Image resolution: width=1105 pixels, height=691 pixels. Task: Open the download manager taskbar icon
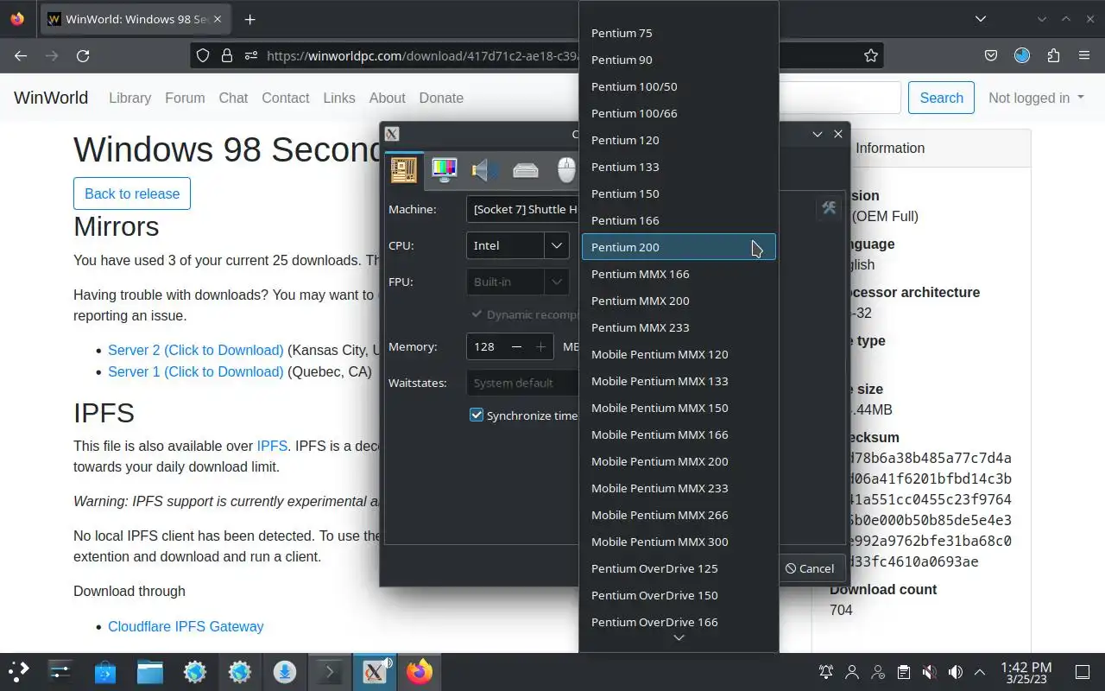[x=285, y=672]
